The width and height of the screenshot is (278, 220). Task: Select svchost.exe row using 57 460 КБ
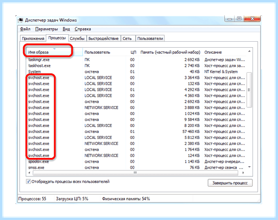pyautogui.click(x=137, y=132)
